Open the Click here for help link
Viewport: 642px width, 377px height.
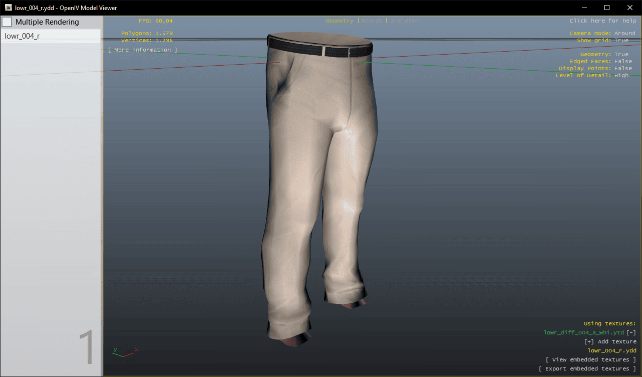coord(602,21)
